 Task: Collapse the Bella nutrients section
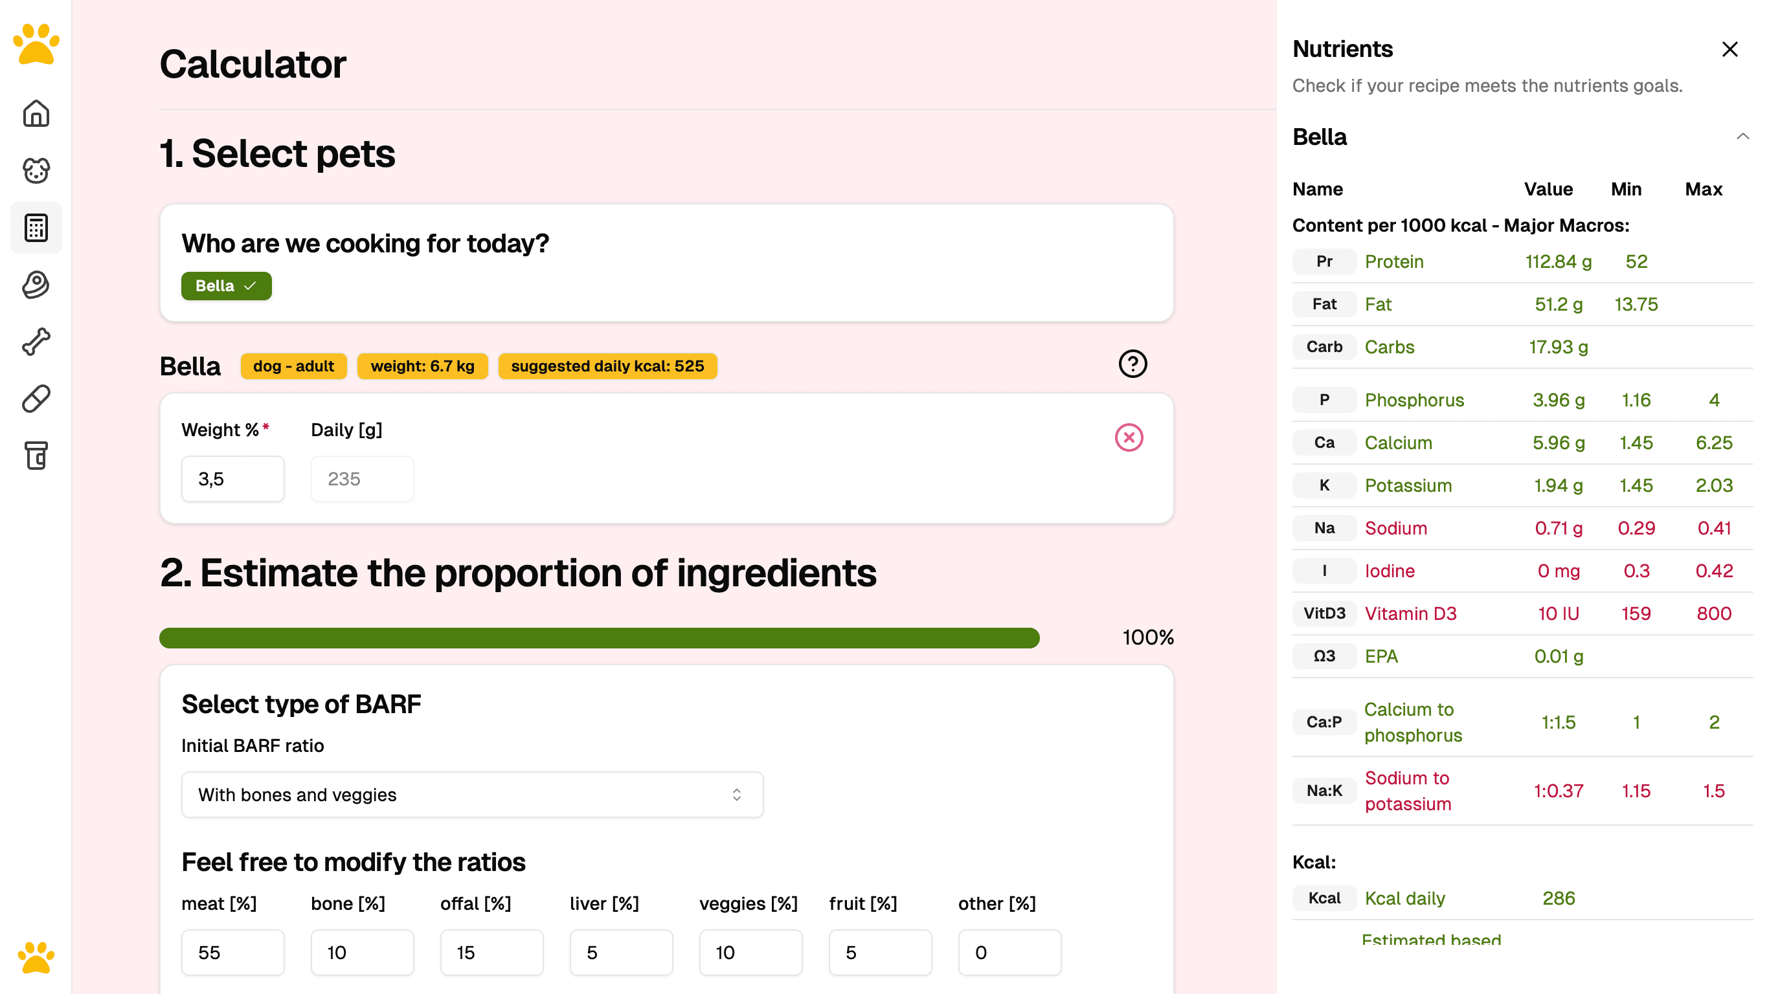tap(1742, 137)
